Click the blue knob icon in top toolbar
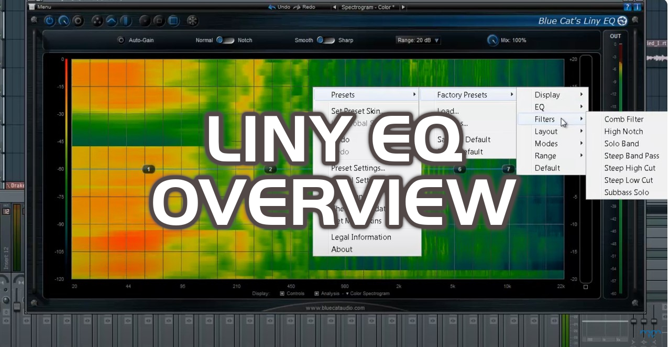Screen dimensions: 669x347 pos(64,21)
